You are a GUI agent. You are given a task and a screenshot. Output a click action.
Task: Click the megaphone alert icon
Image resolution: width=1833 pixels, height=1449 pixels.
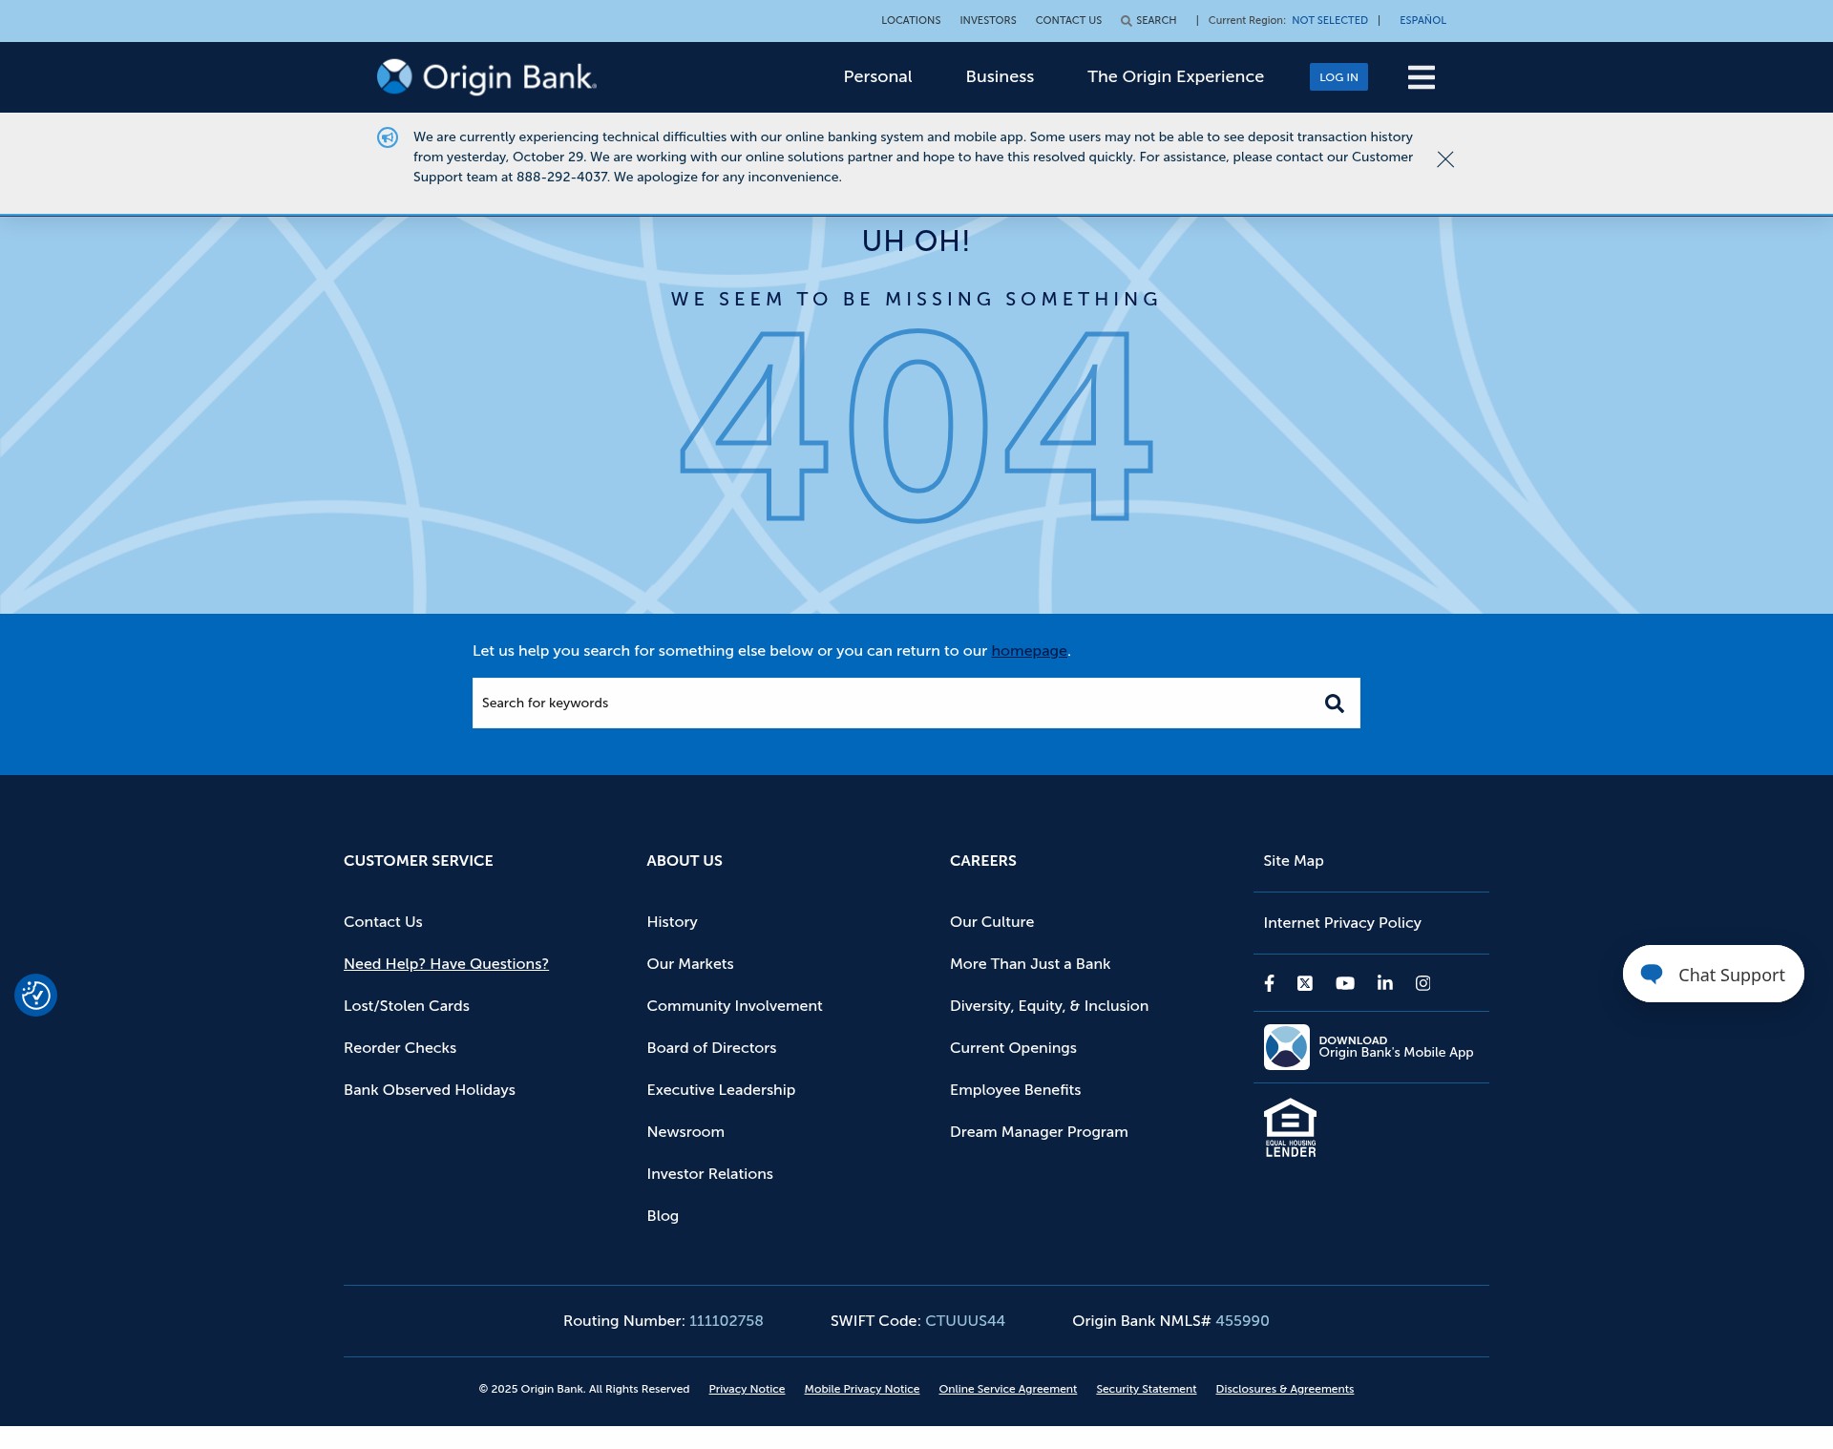(x=388, y=138)
